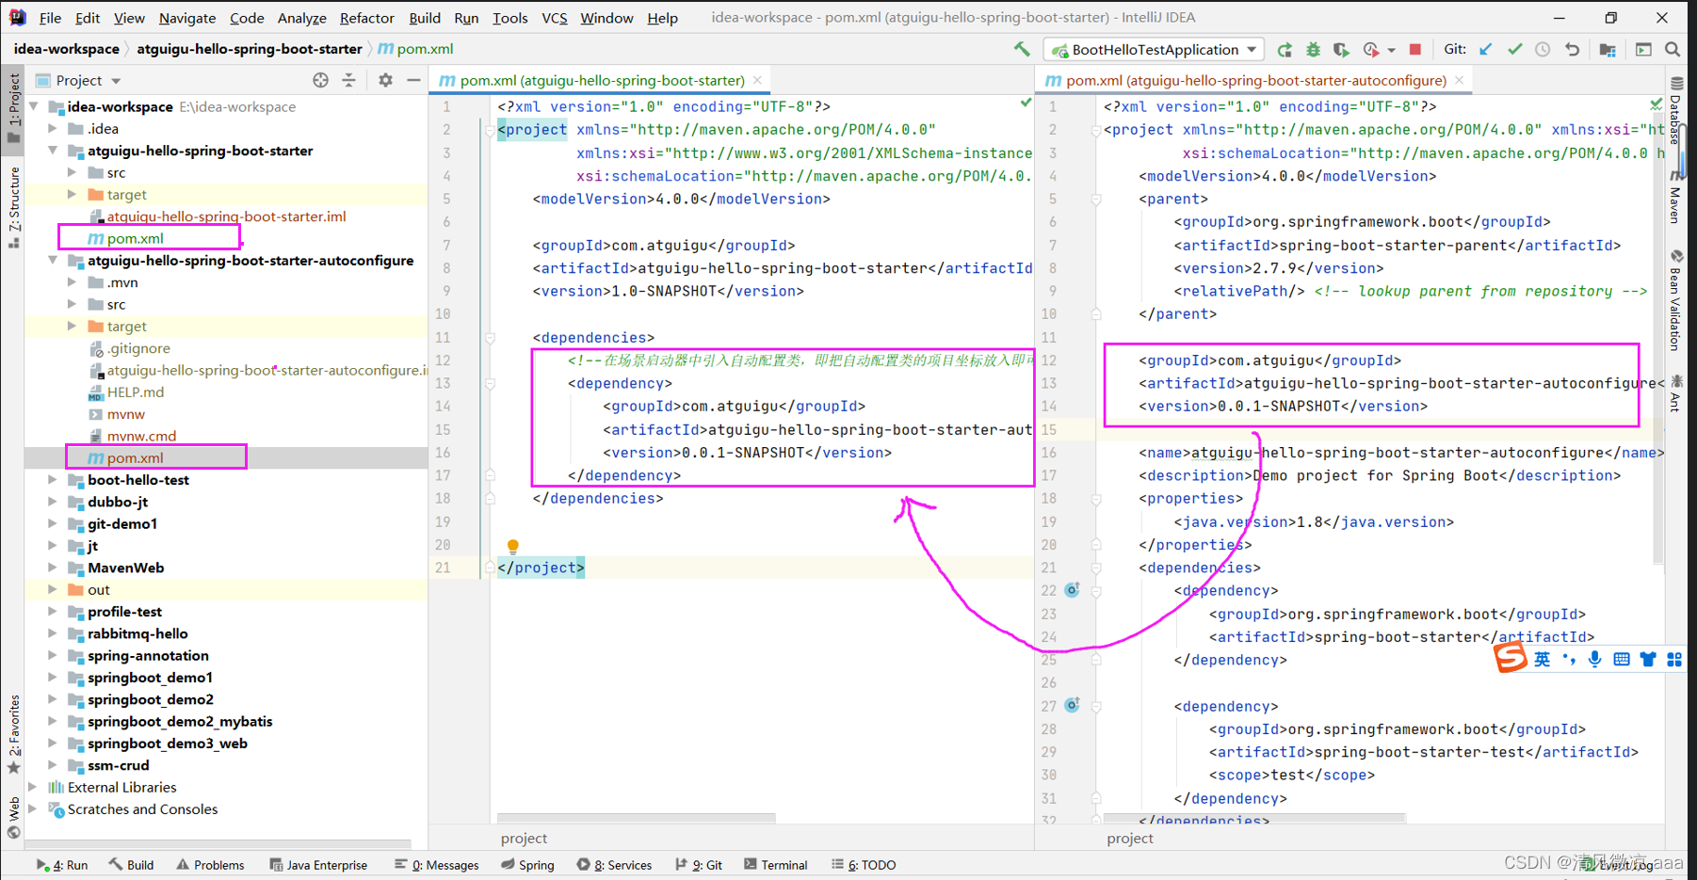This screenshot has height=880, width=1697.
Task: Expand the rabbitmq-hello folder
Action: (x=54, y=633)
